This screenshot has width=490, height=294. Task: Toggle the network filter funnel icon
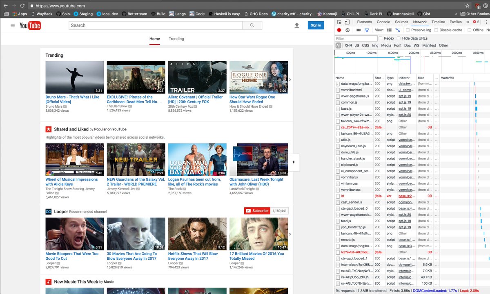(x=367, y=30)
